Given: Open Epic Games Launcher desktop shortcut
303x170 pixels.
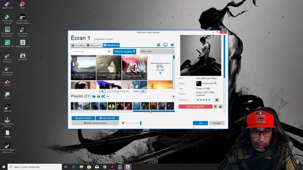Looking at the screenshot, I should tap(23, 32).
